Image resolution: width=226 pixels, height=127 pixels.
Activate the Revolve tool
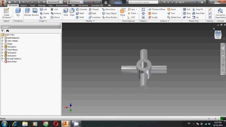[35, 12]
